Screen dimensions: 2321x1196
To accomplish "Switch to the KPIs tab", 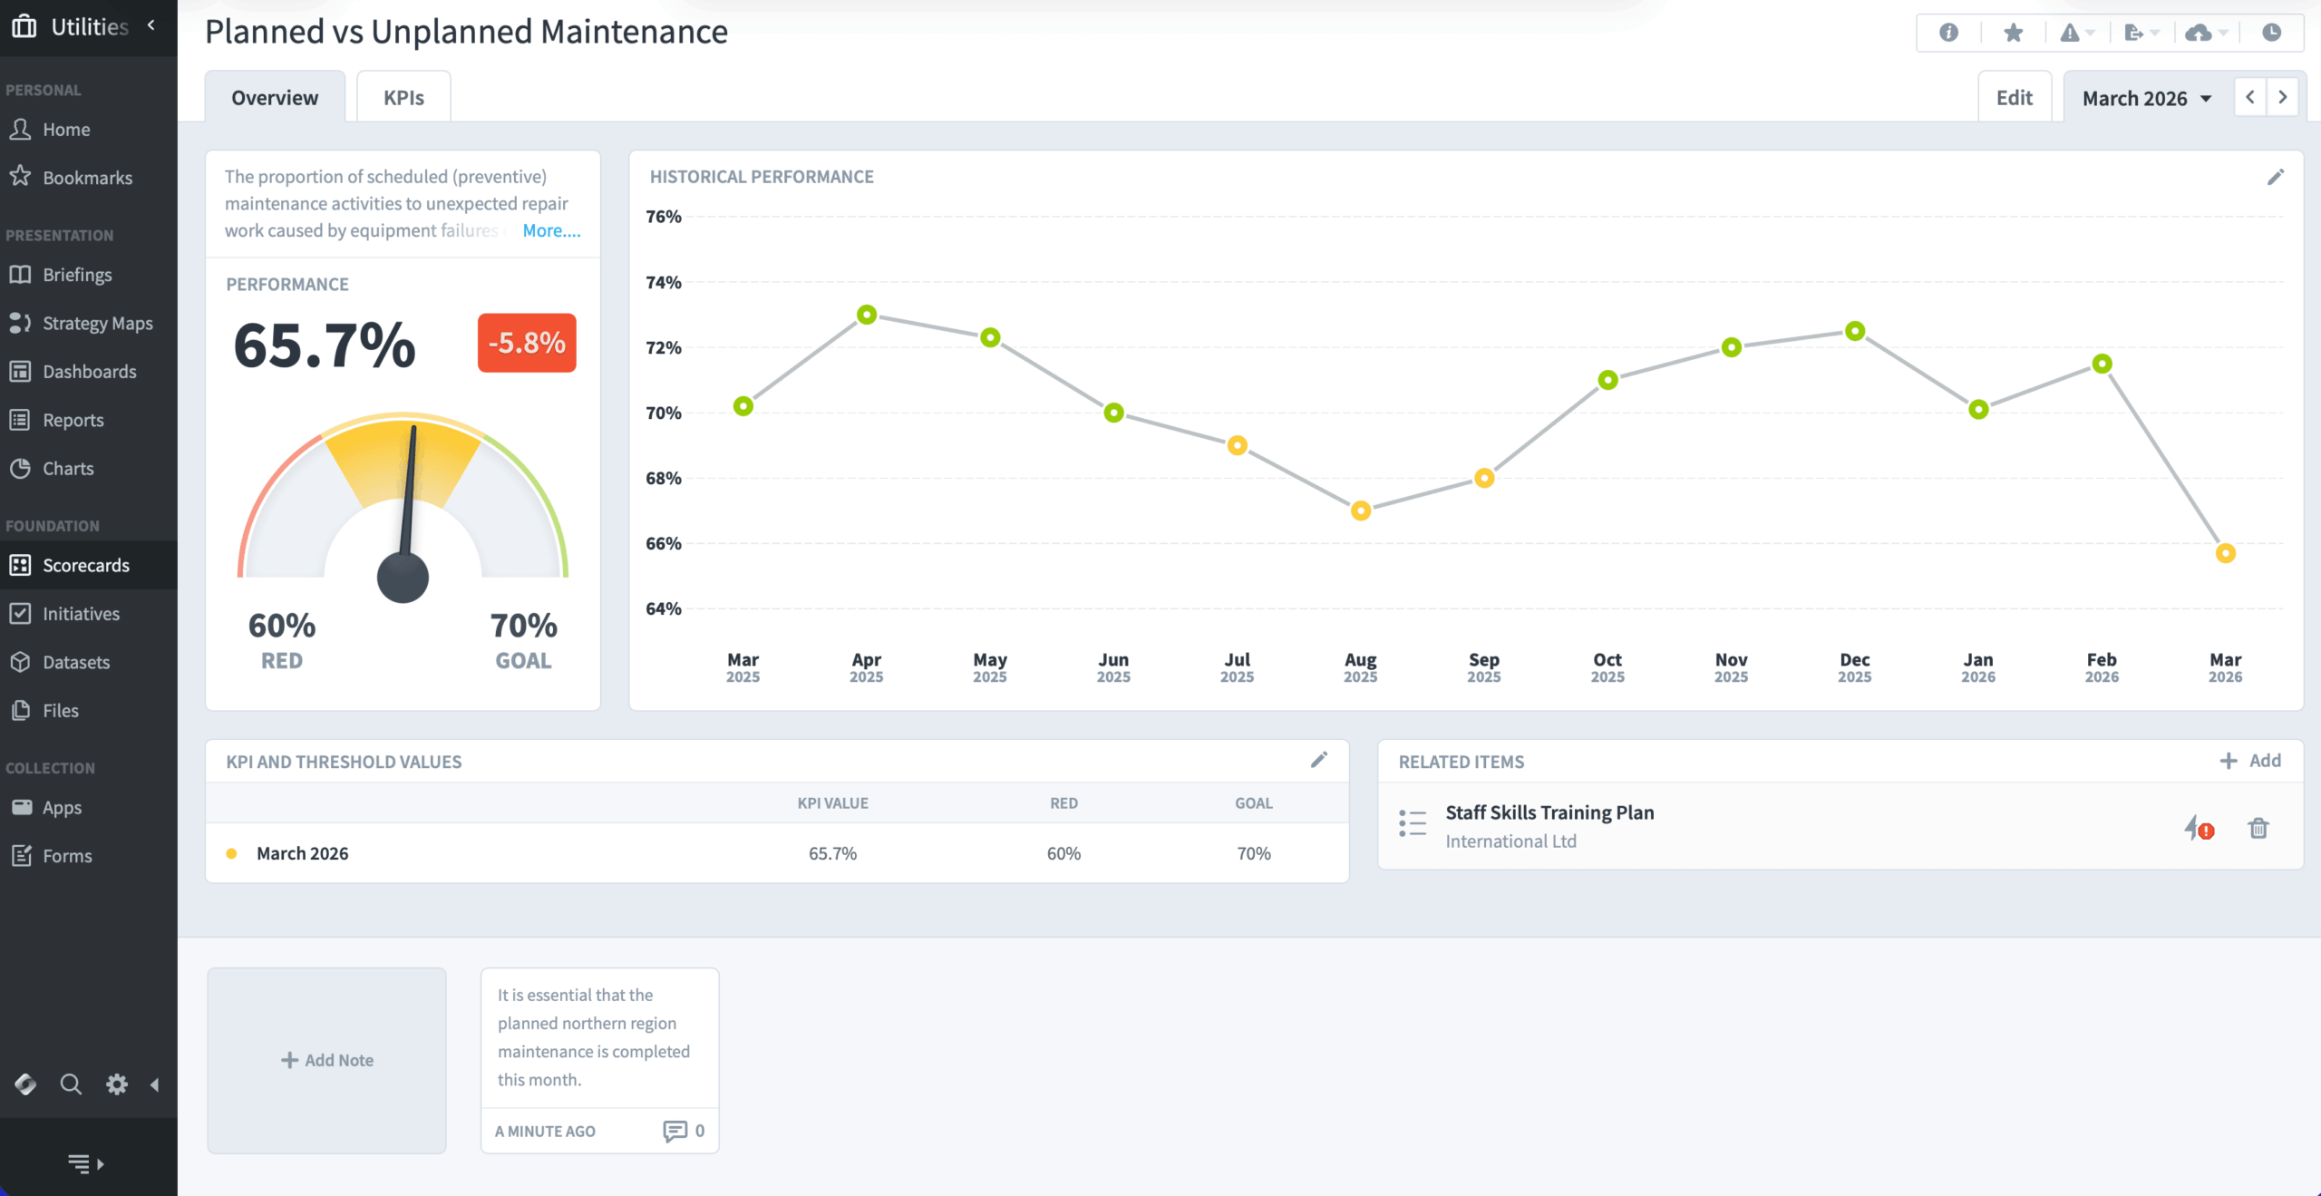I will click(x=403, y=98).
